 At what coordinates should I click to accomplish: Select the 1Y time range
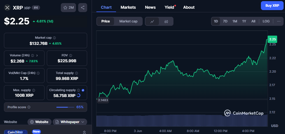tap(244, 21)
